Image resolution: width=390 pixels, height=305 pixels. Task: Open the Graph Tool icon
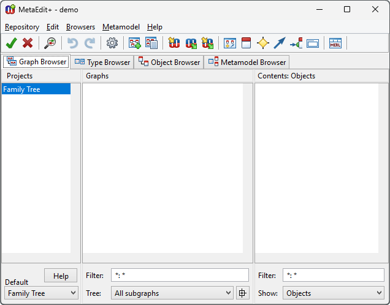pos(230,43)
